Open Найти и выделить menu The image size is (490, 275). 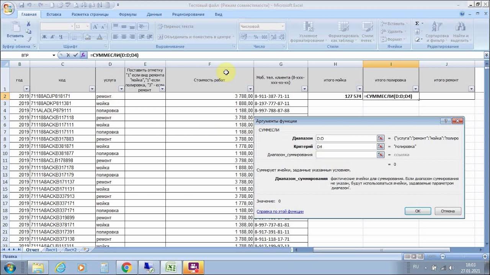coord(460,31)
